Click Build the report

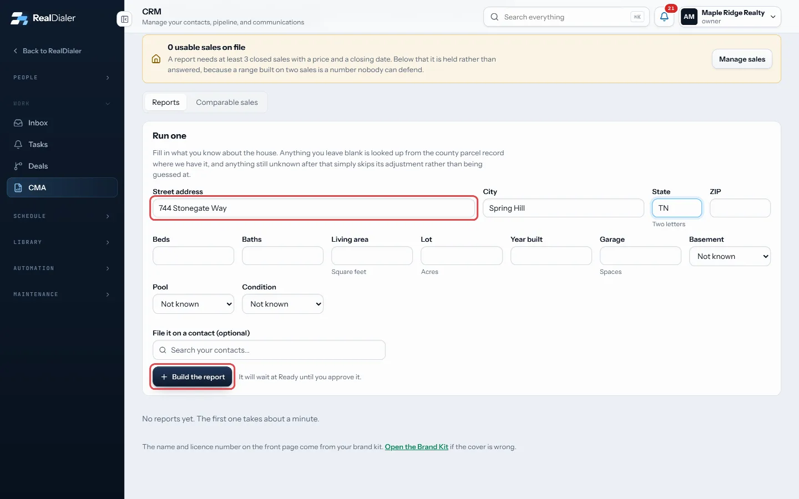tap(193, 377)
